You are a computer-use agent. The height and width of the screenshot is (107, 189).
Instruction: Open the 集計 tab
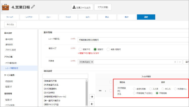pos(127,17)
